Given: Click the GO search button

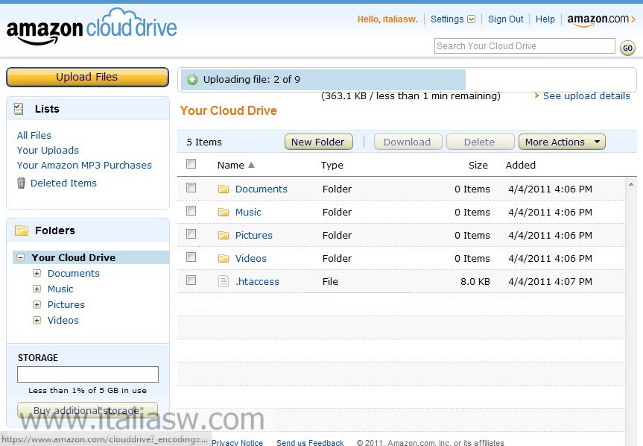Looking at the screenshot, I should (x=627, y=48).
